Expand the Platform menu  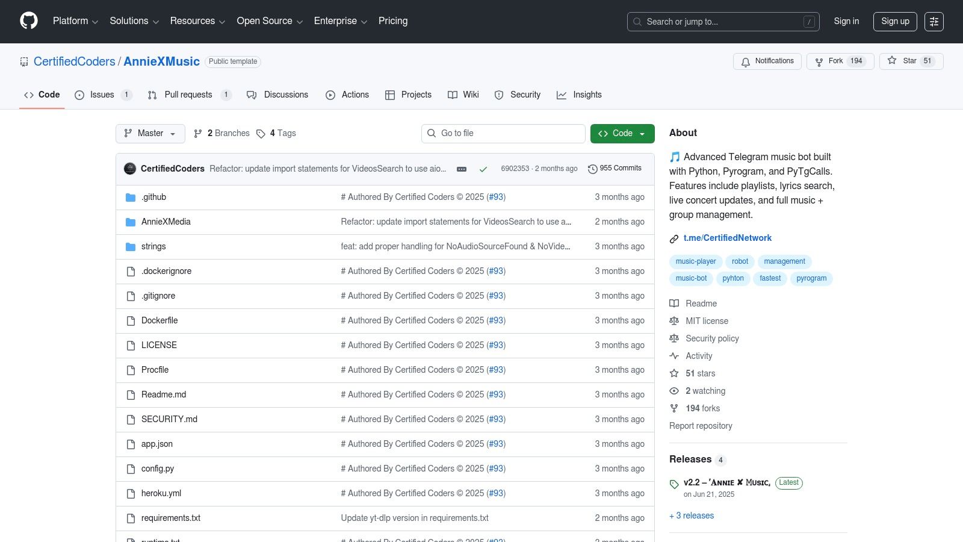point(75,21)
